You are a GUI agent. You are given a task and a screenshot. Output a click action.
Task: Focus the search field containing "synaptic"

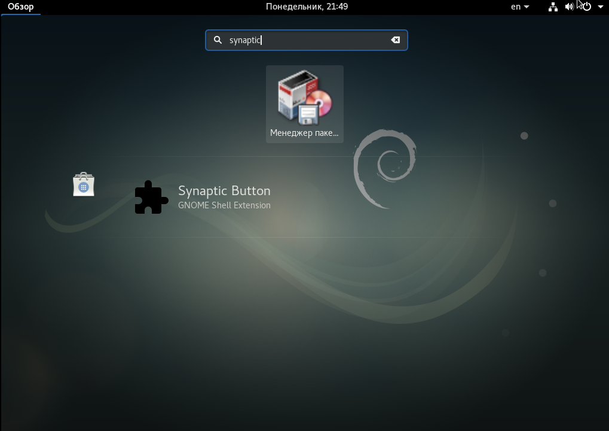click(311, 40)
